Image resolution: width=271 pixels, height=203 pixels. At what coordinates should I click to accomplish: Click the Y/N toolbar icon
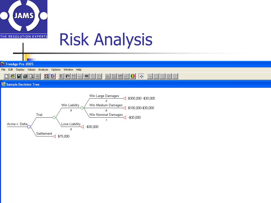pyautogui.click(x=47, y=76)
